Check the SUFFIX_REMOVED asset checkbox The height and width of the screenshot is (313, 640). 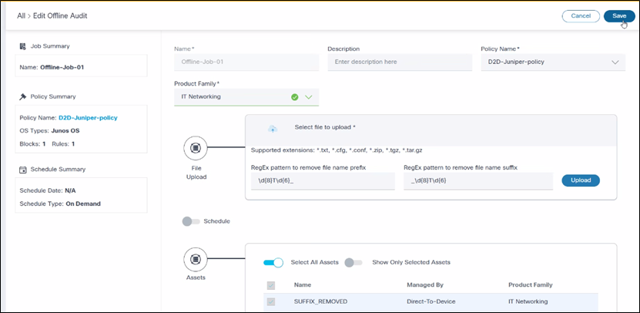271,301
